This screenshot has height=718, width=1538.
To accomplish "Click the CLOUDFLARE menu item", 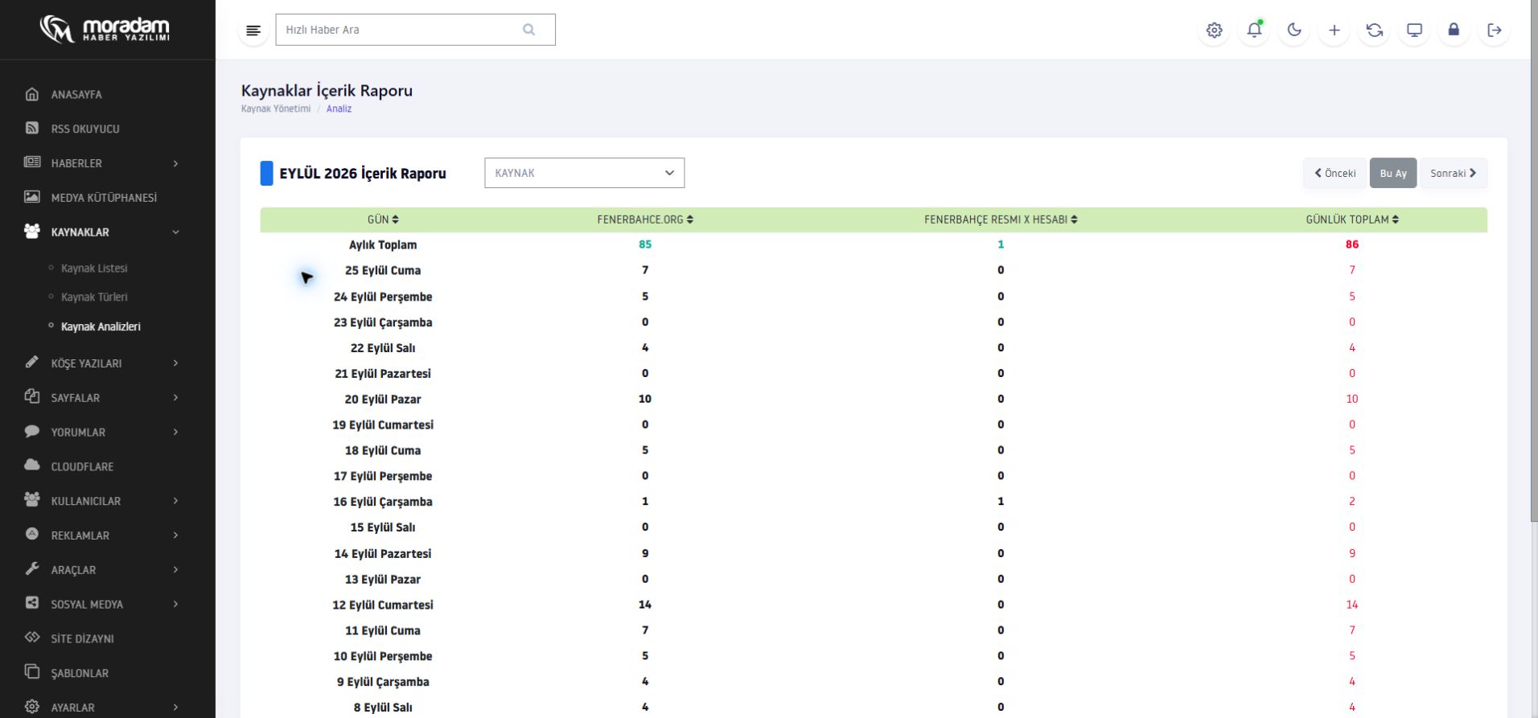I will (x=82, y=467).
